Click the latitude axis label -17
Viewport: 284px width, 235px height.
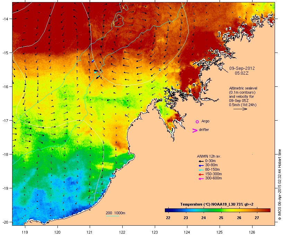pyautogui.click(x=5, y=121)
